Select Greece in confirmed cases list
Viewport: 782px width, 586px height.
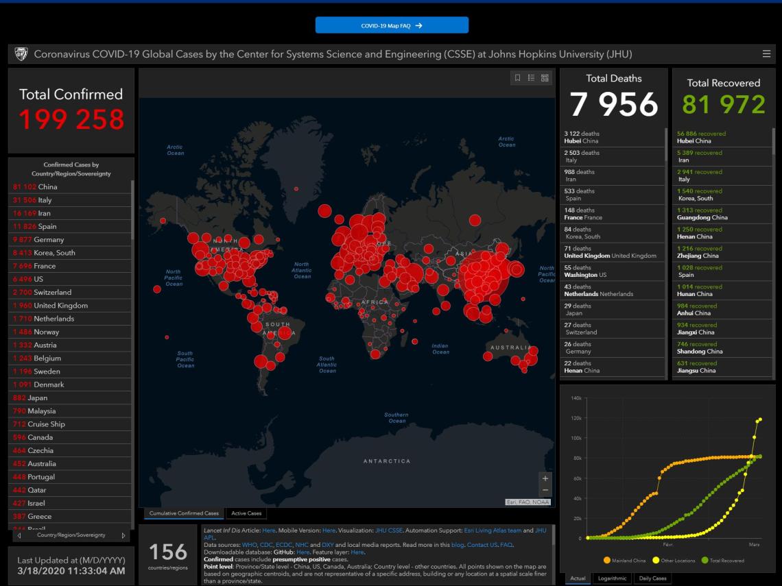coord(71,517)
